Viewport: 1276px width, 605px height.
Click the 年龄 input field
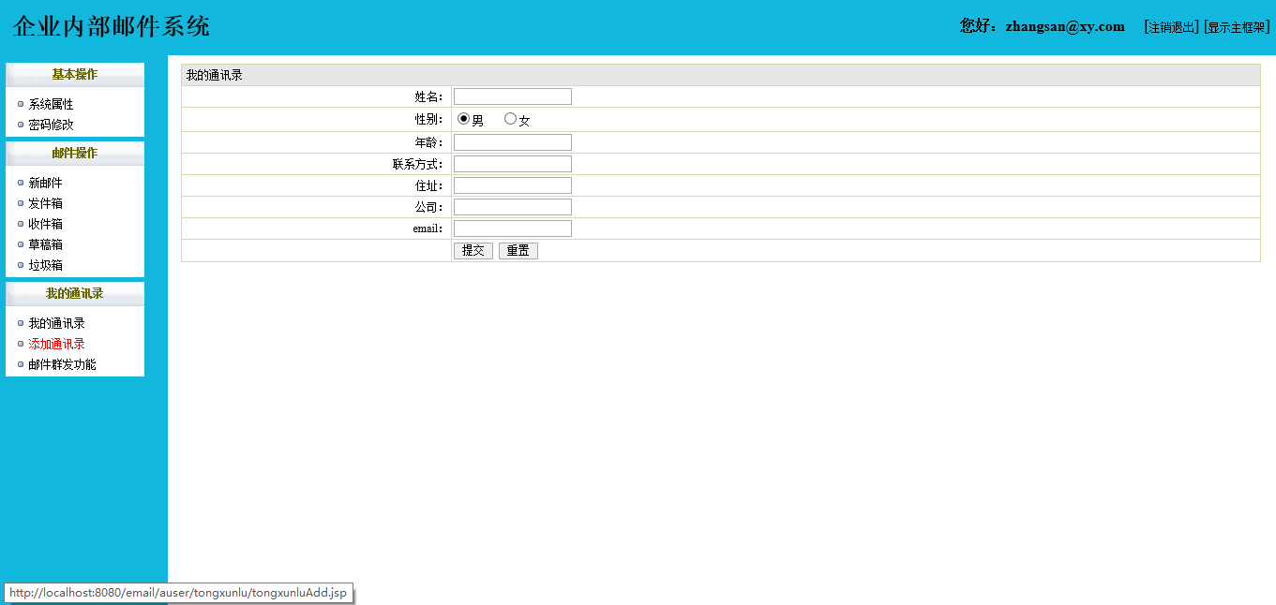tap(513, 142)
